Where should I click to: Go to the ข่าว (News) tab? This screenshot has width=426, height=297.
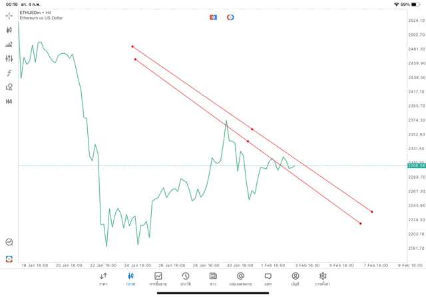pos(213,279)
